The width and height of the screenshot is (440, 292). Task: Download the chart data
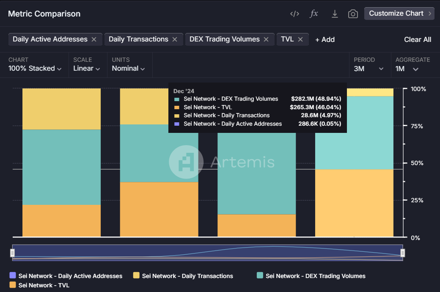point(335,14)
